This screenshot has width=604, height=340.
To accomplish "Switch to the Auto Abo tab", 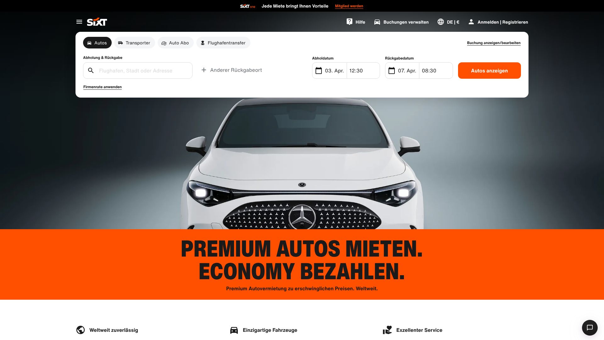I will click(176, 43).
